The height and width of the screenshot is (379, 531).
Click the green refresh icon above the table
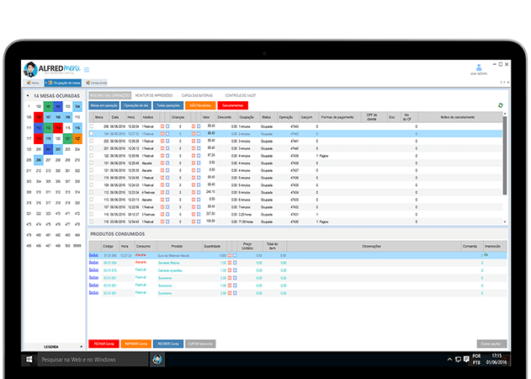tap(501, 105)
